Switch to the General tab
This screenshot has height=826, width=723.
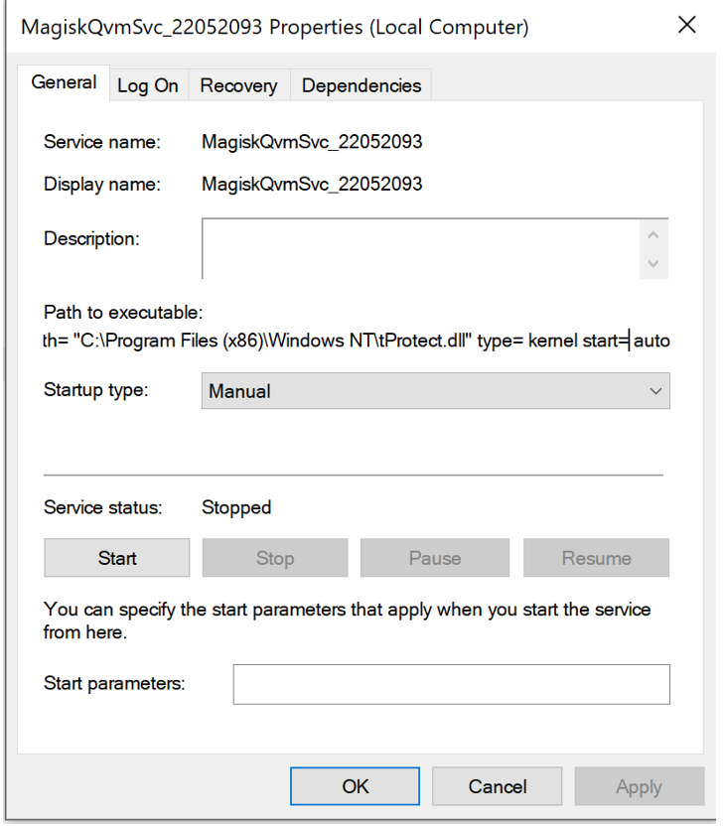point(65,83)
